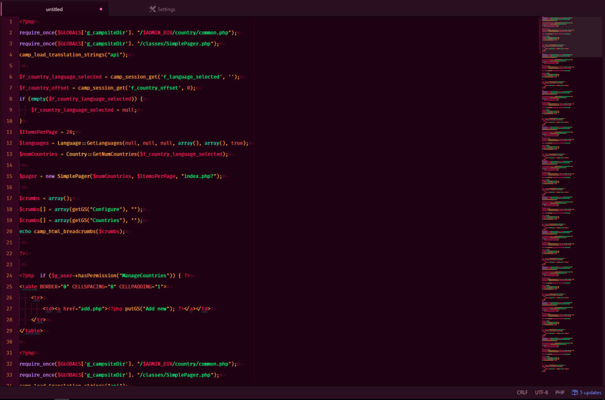
Task: Click "$ADMIN_DIR" on line 2
Action: (x=158, y=33)
